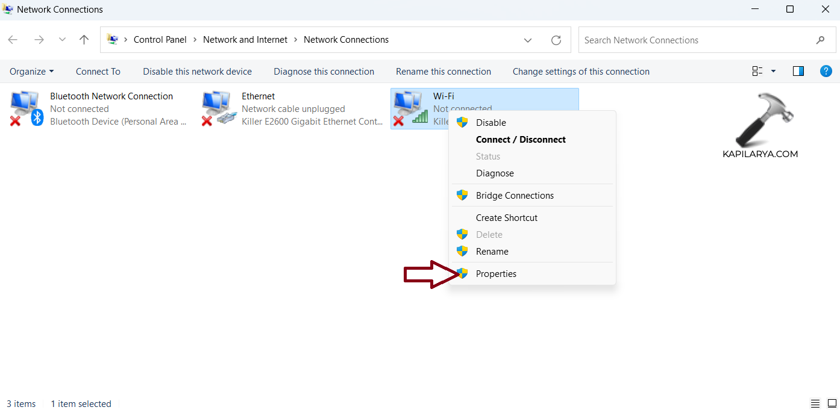Click the Back navigation arrow
The width and height of the screenshot is (840, 410).
click(13, 40)
